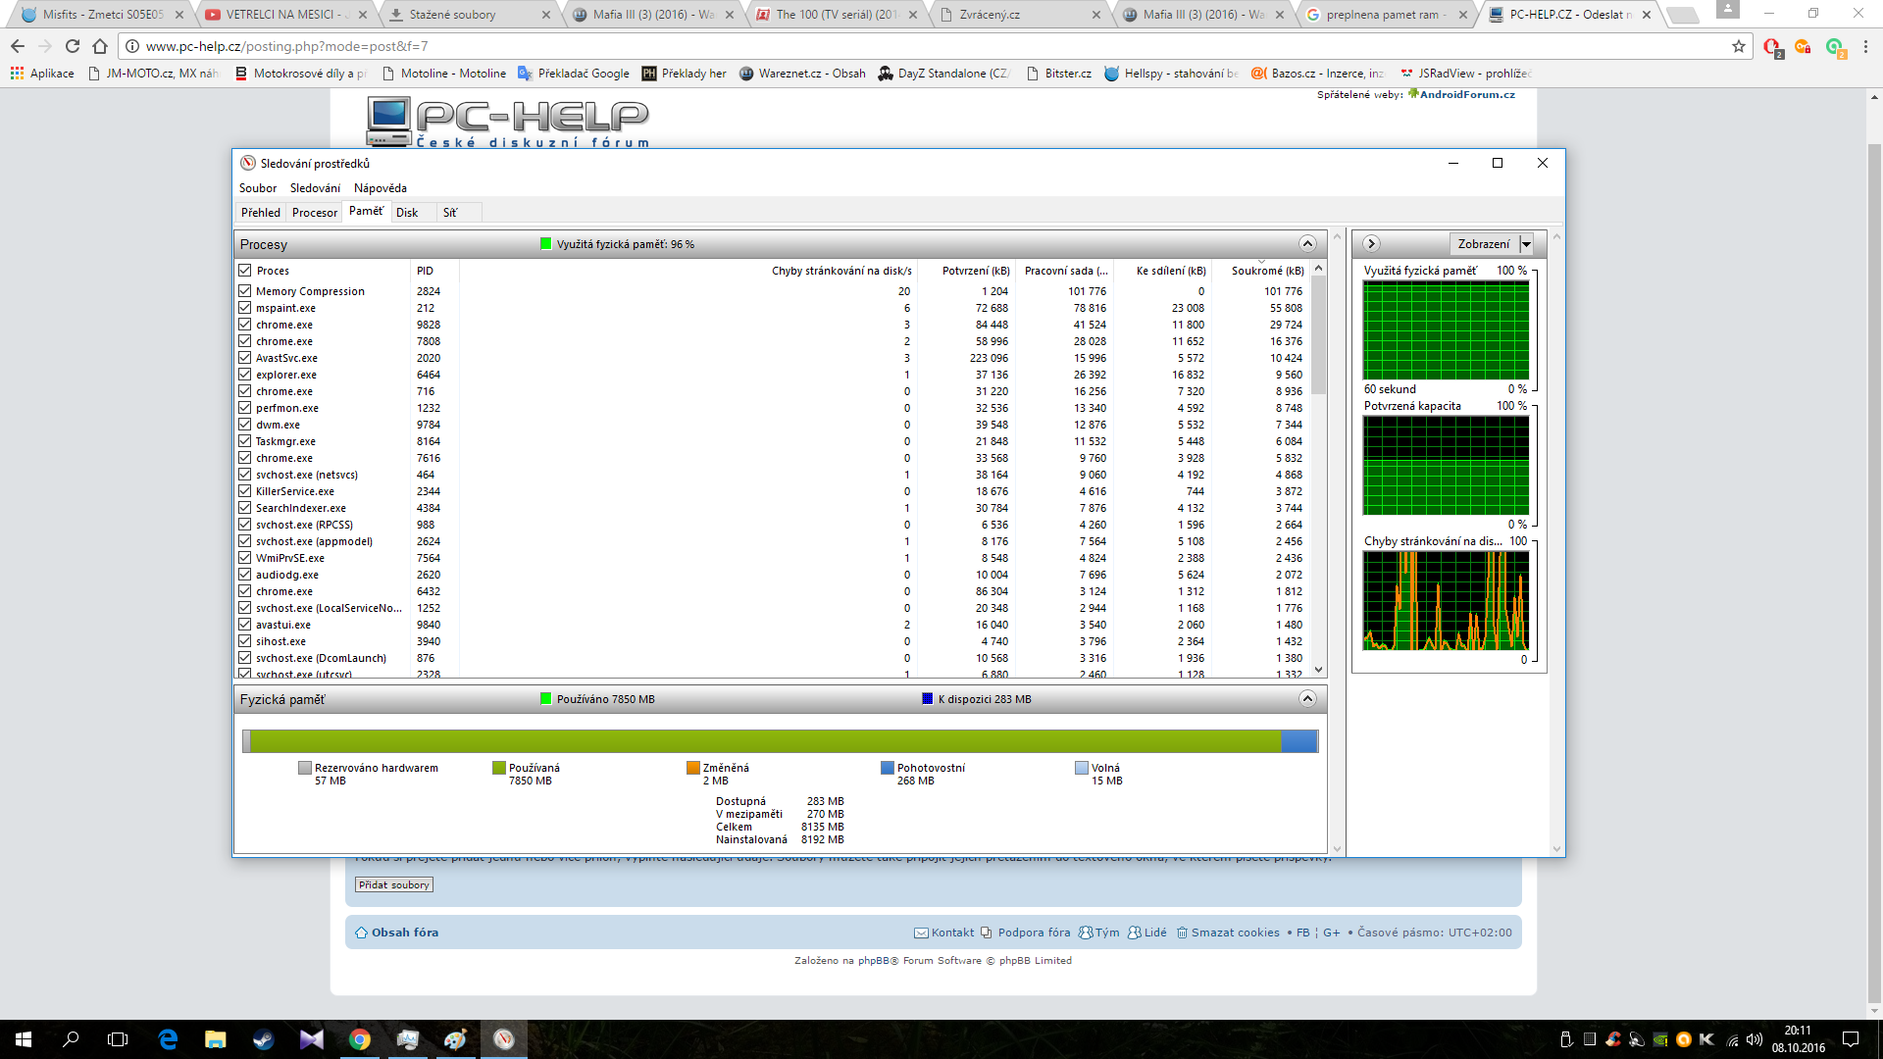Sort by Soukromé (kB) column header

click(1267, 271)
